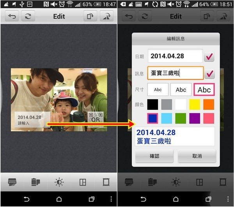Confirm with the 確認 button
The height and width of the screenshot is (207, 234).
point(154,156)
